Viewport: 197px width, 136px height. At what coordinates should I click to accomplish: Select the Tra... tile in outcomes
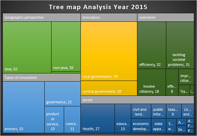184,90
